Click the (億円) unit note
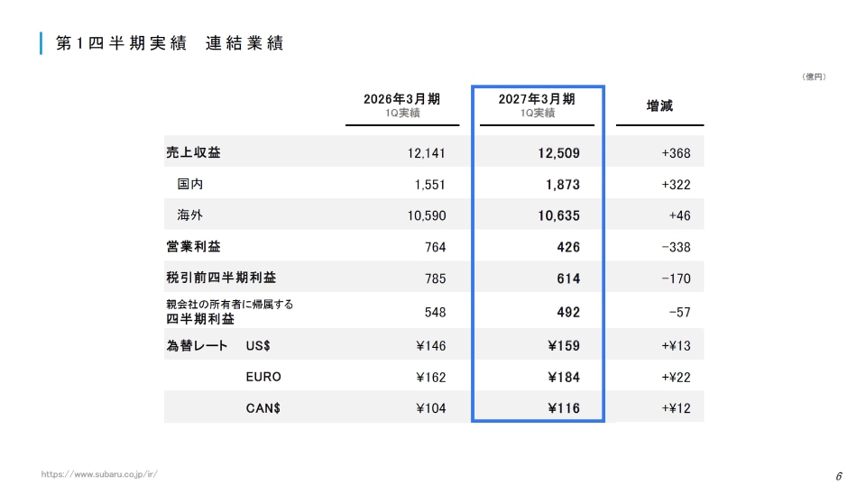This screenshot has width=866, height=484. 814,77
